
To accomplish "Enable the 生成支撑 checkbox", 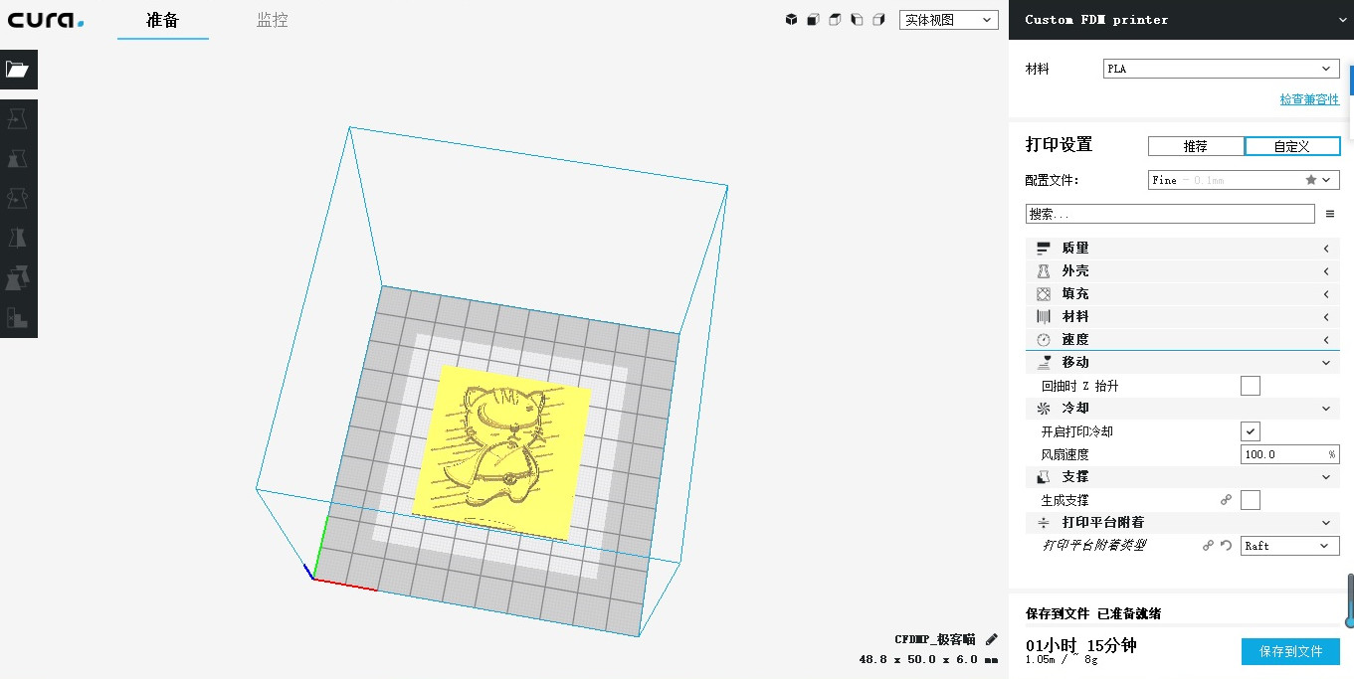I will [1250, 500].
